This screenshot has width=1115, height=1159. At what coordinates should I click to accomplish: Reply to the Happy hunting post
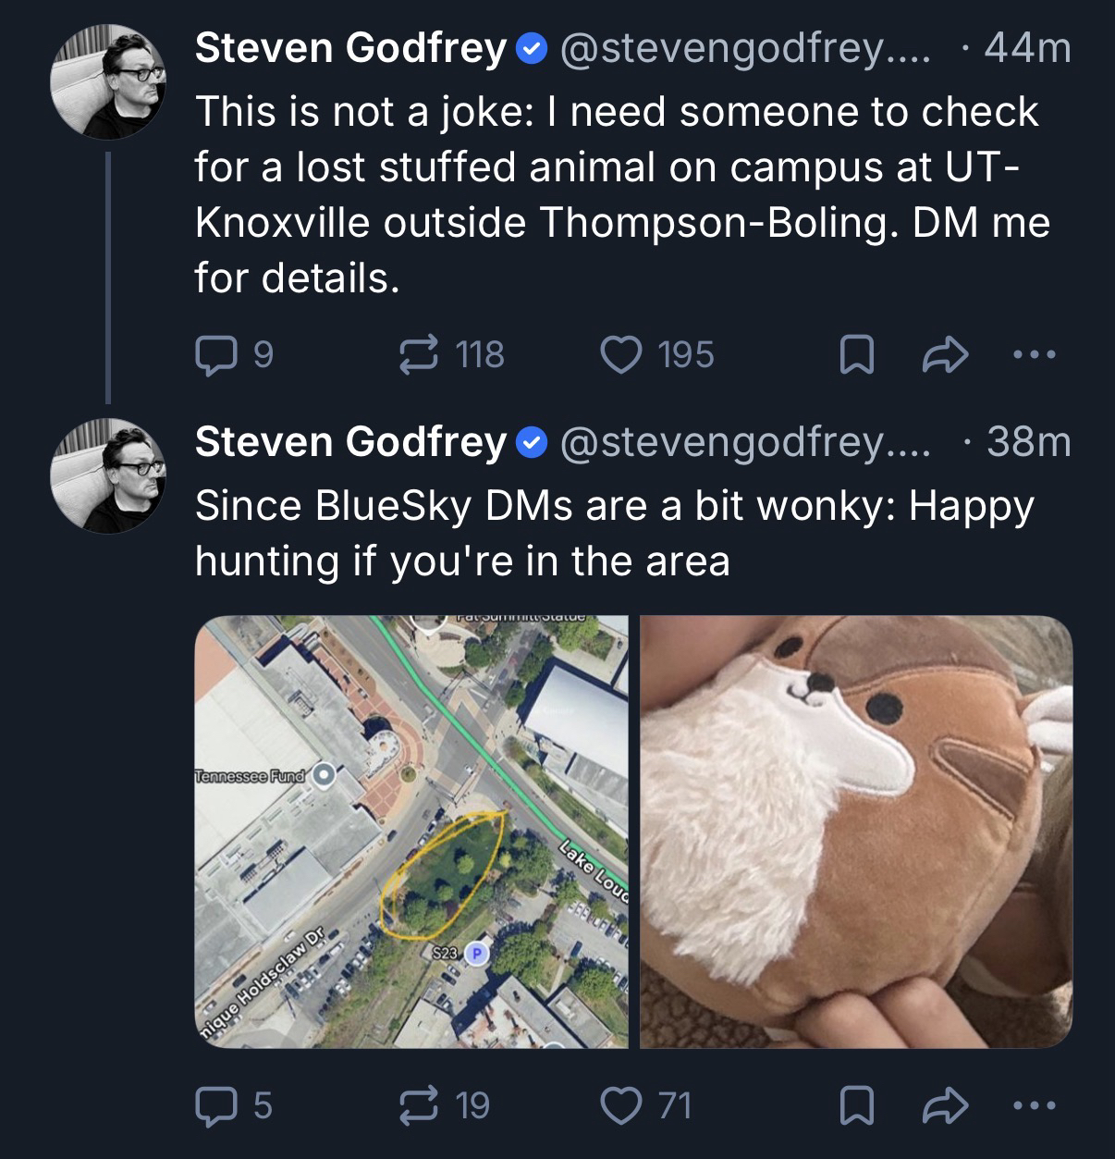coord(212,1104)
